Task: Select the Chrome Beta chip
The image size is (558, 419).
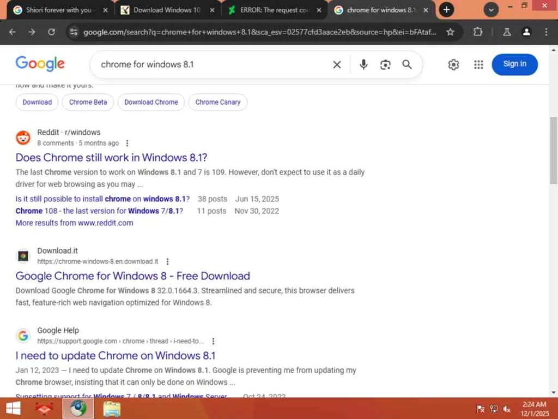Action: (x=88, y=102)
